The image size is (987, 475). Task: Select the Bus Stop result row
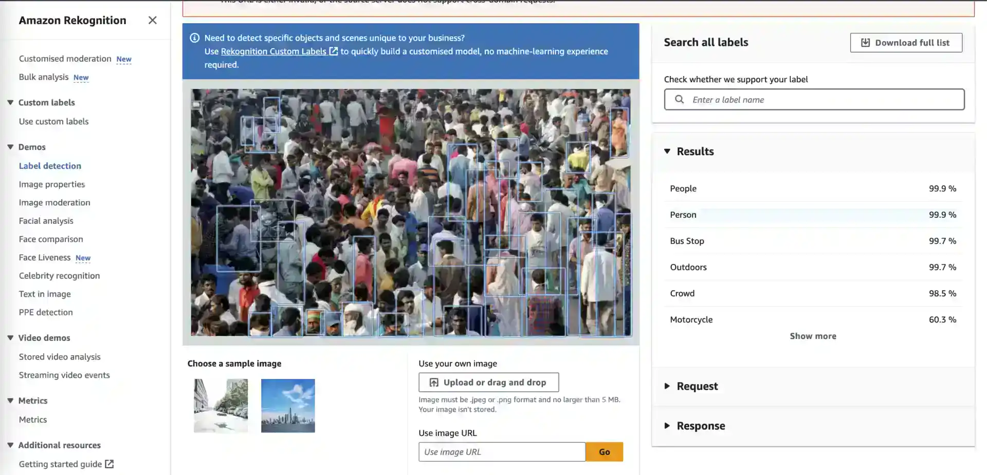813,241
